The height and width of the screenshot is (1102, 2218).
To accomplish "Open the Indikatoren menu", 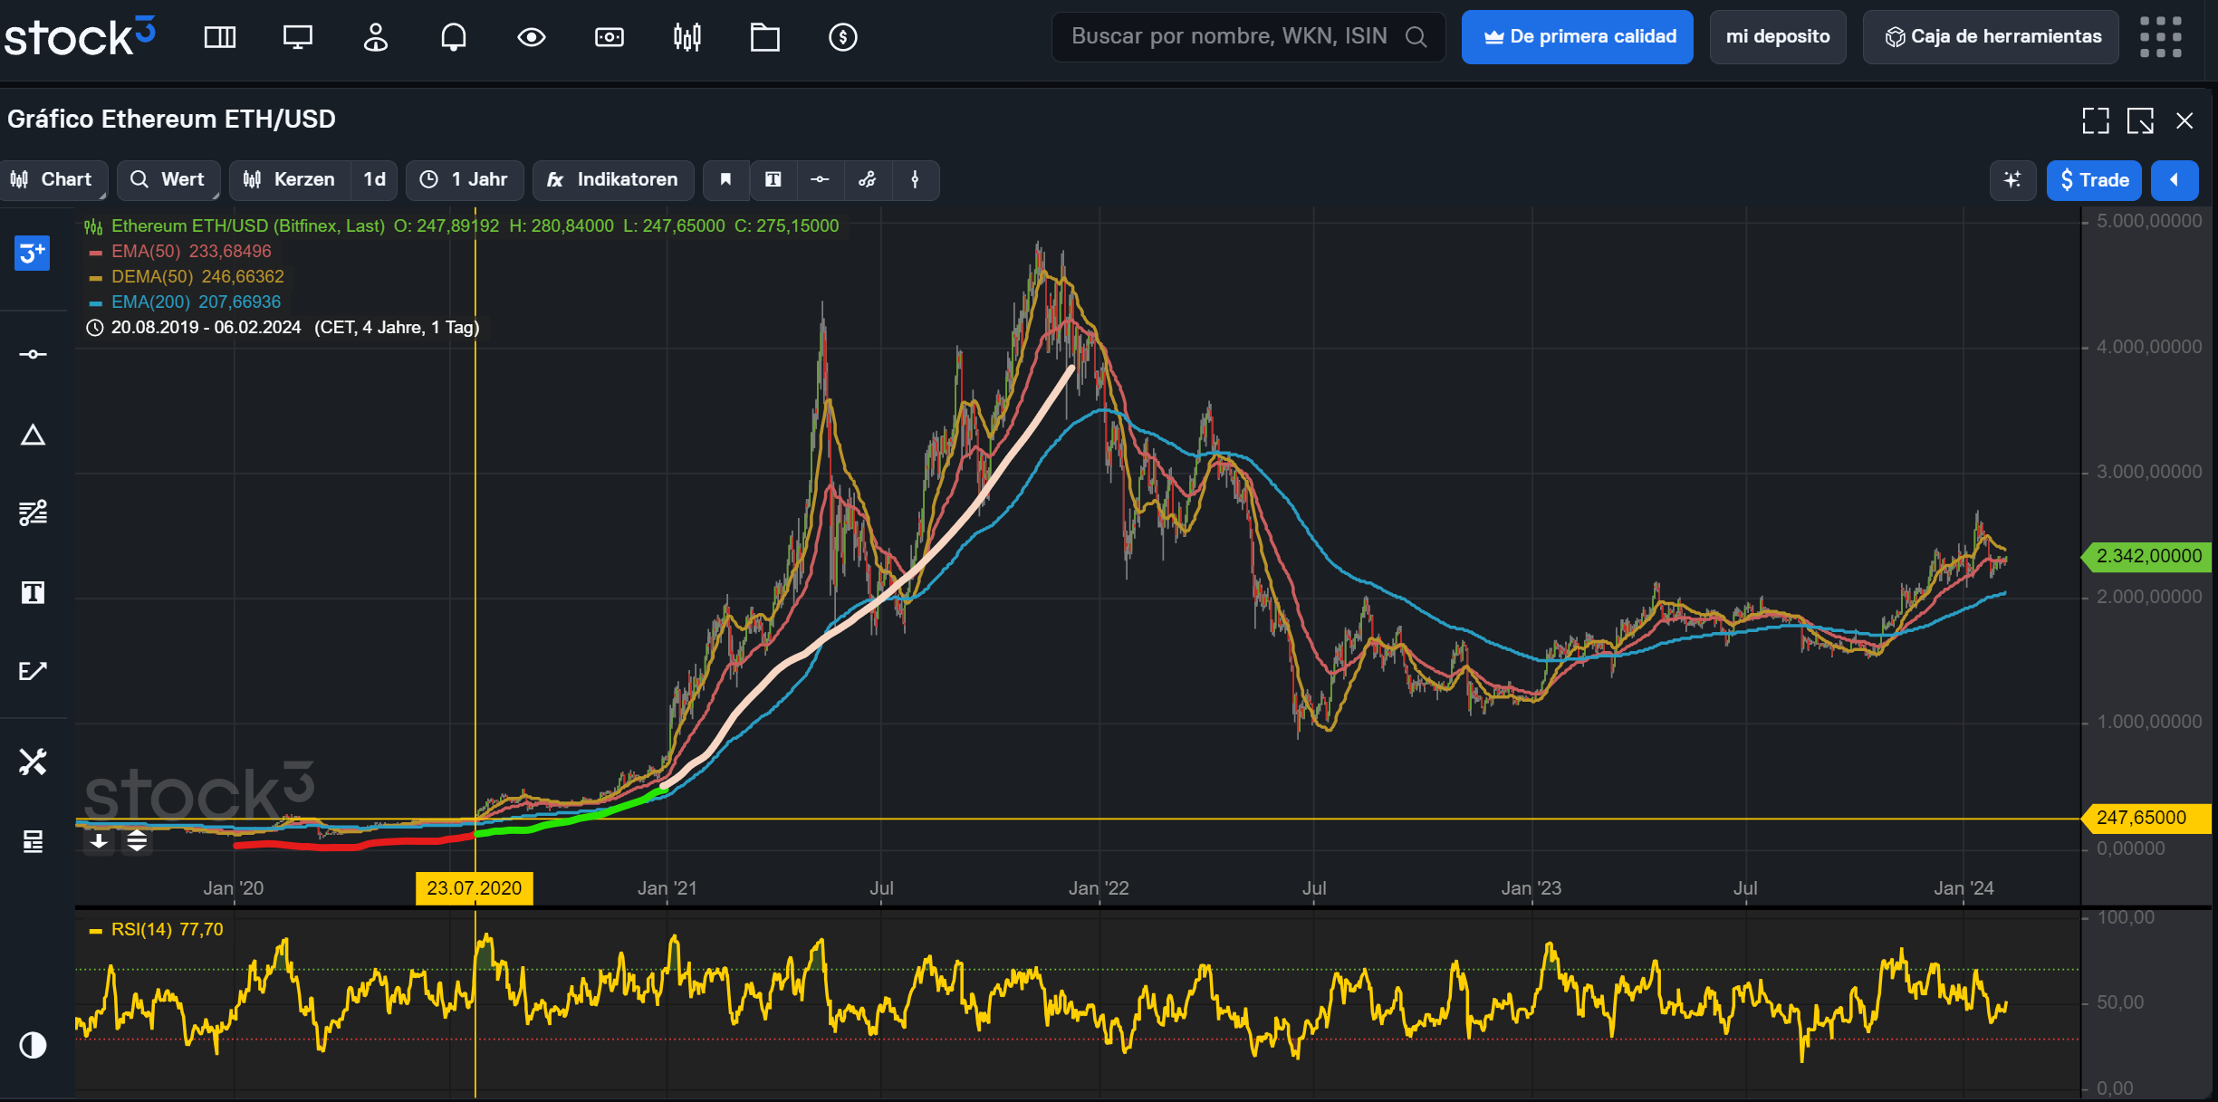I will (613, 179).
